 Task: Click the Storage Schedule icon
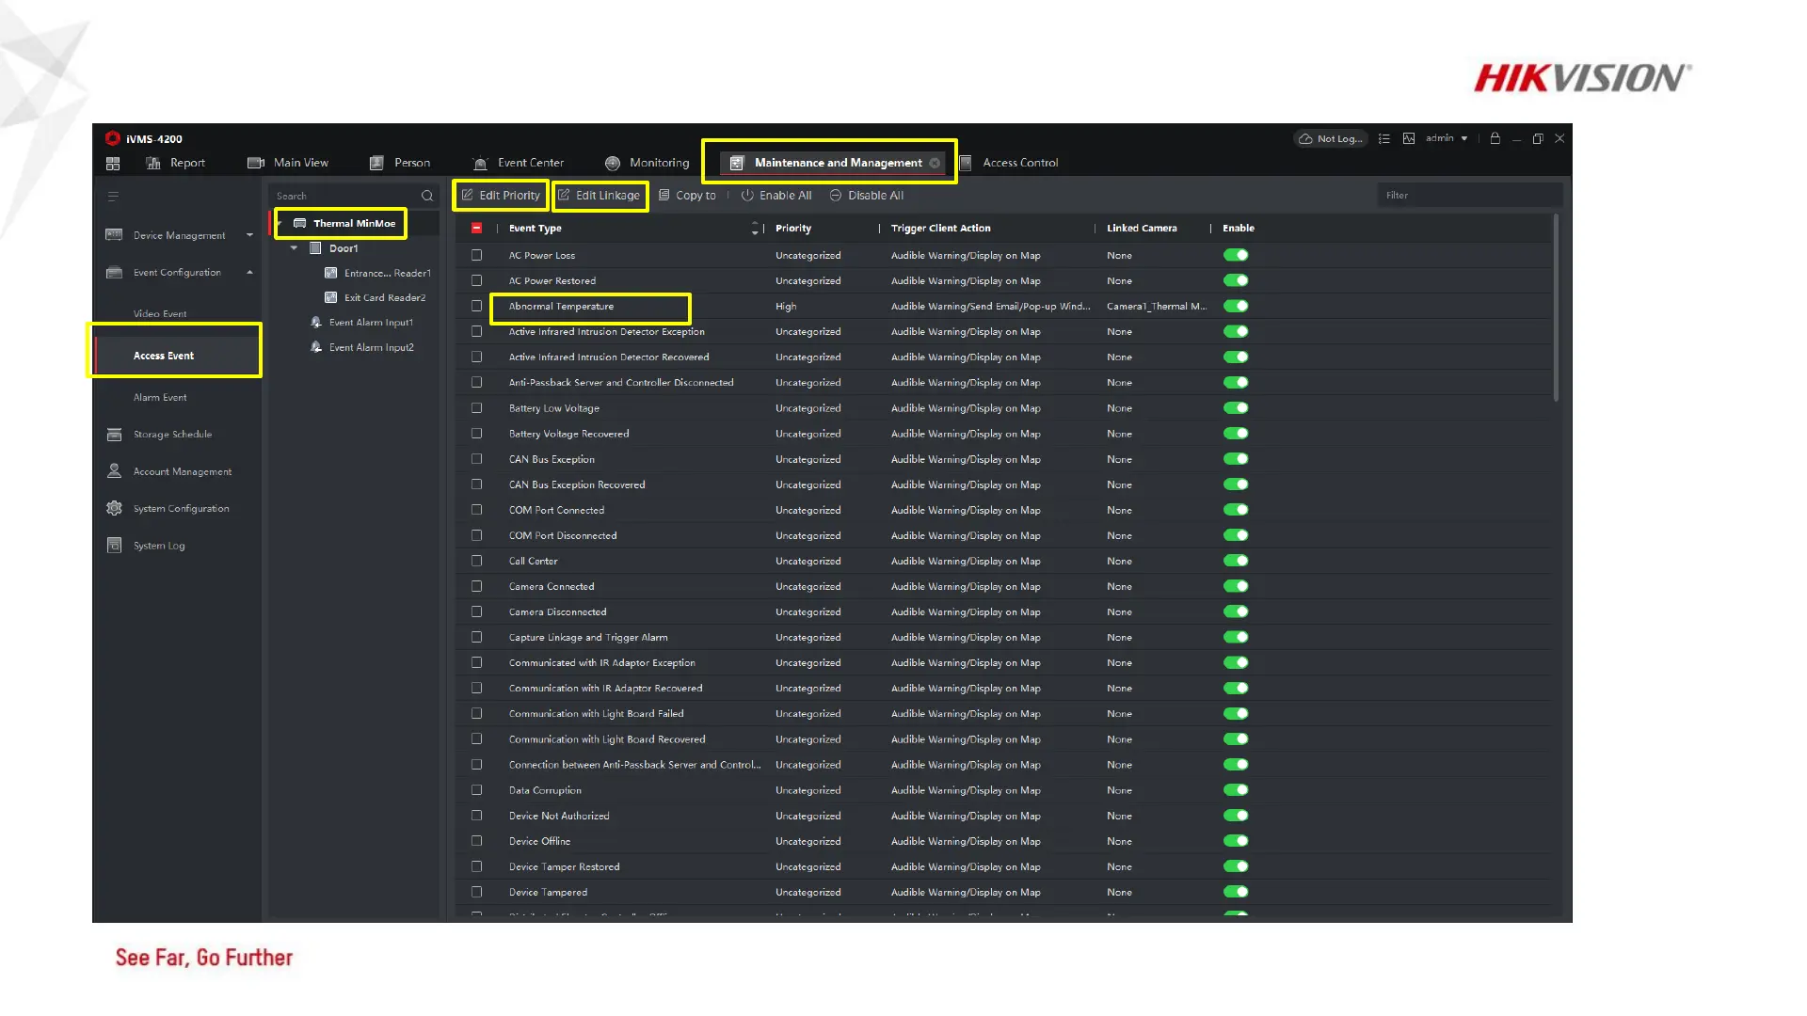tap(114, 435)
